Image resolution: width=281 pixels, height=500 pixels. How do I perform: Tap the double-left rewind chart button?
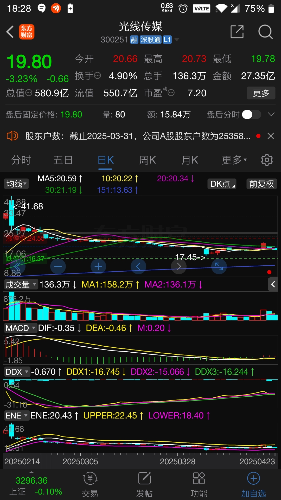coord(17,266)
